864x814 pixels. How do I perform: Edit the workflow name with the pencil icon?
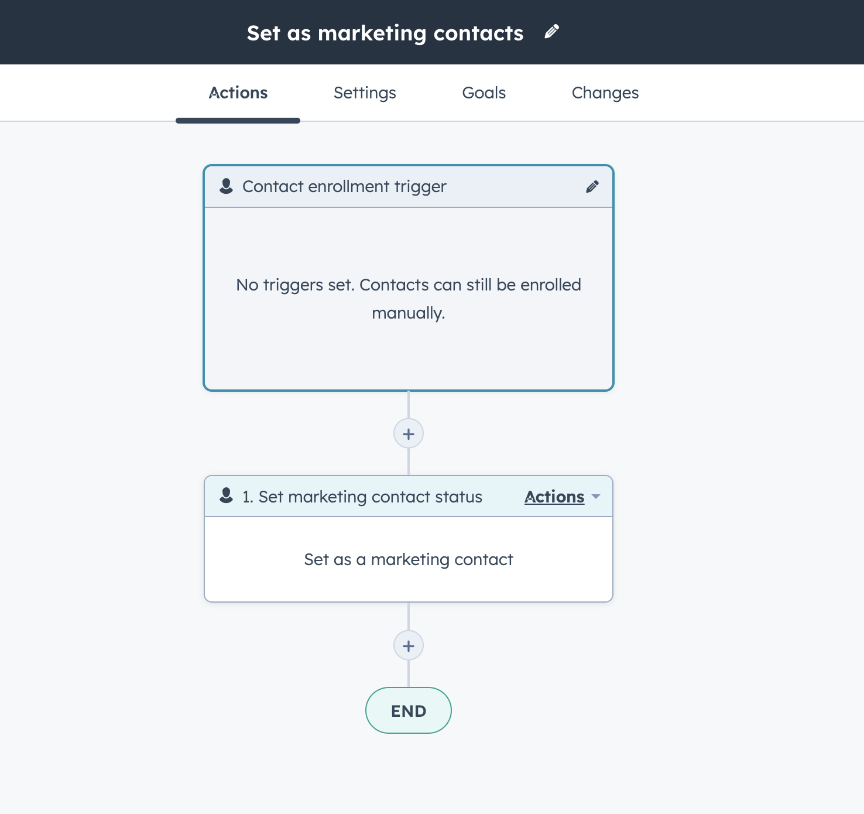[551, 32]
